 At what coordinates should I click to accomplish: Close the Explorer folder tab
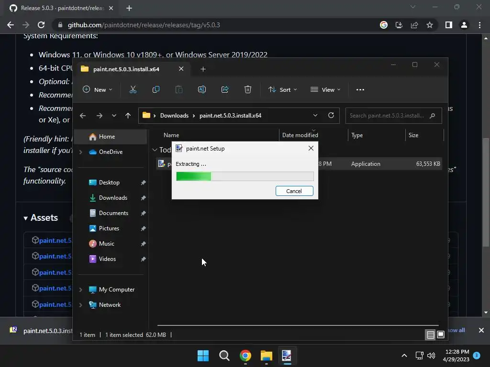(x=181, y=69)
